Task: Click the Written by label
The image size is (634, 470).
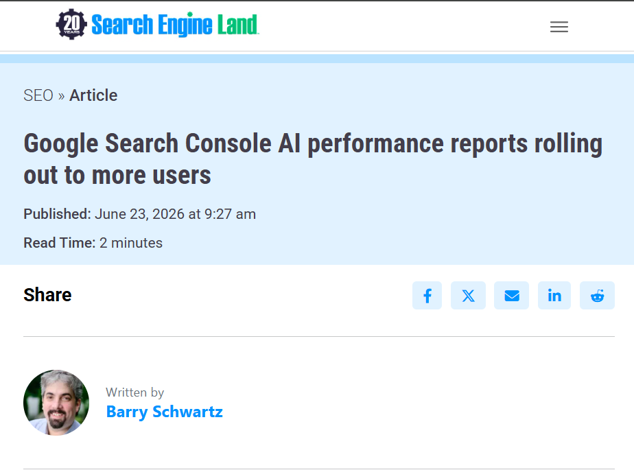Action: tap(135, 392)
